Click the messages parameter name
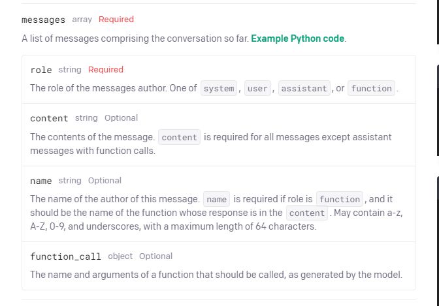Screen dimensions: 439x306 [43, 20]
